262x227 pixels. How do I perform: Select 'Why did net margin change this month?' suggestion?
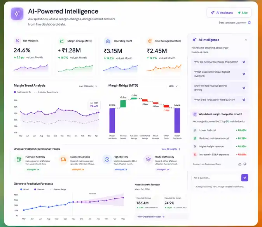pos(219,62)
